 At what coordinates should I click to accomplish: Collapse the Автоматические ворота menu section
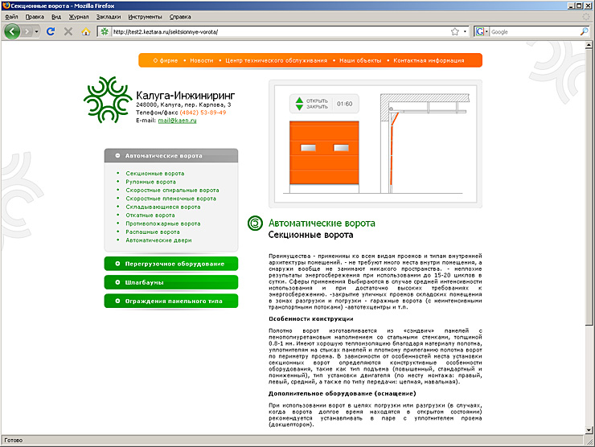tap(117, 156)
